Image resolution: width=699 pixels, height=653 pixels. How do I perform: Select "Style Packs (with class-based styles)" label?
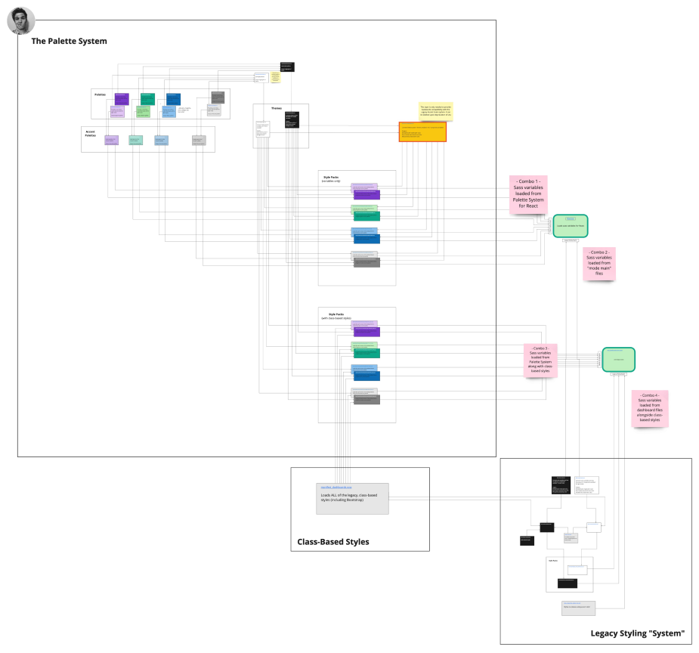point(336,316)
